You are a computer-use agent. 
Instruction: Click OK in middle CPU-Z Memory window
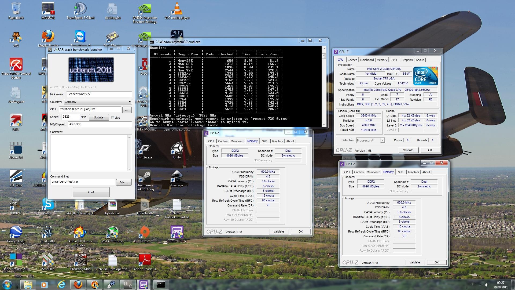click(x=300, y=231)
